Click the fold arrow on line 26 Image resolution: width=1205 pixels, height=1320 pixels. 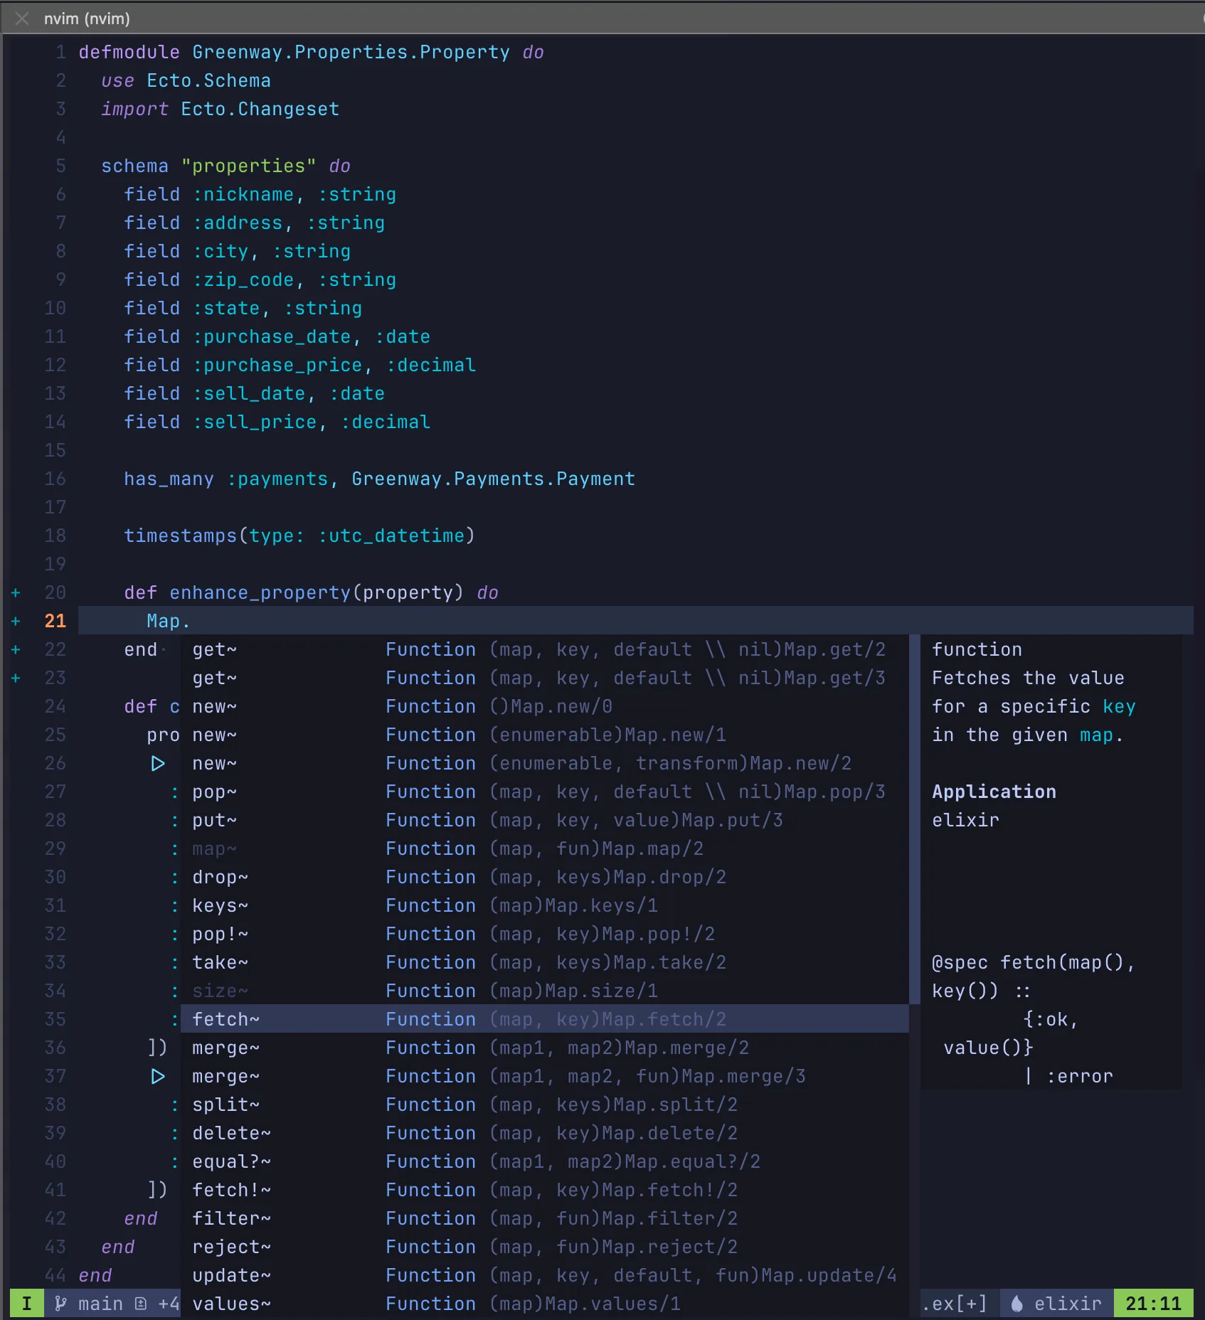pyautogui.click(x=158, y=763)
